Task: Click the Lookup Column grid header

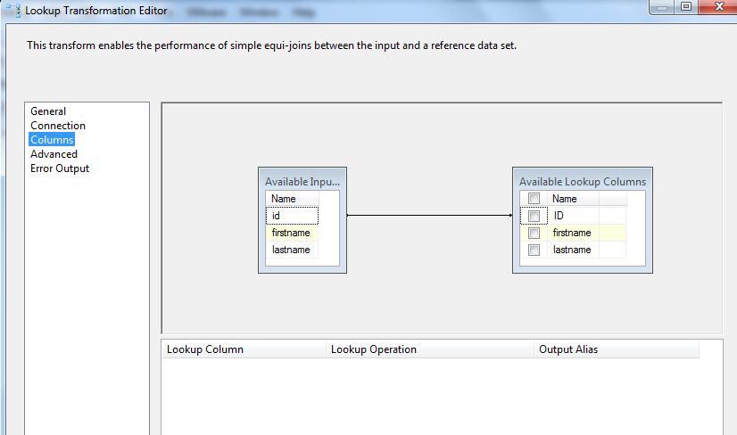Action: [x=243, y=349]
